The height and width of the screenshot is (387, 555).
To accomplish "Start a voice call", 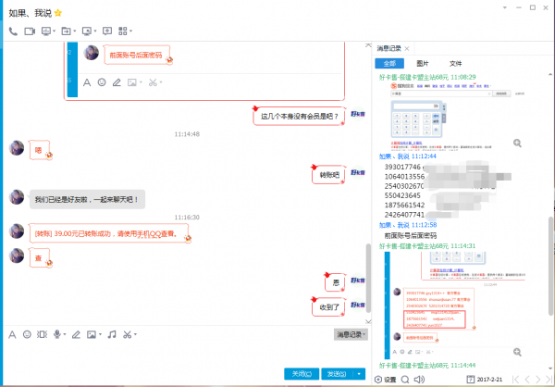I will coord(13,31).
